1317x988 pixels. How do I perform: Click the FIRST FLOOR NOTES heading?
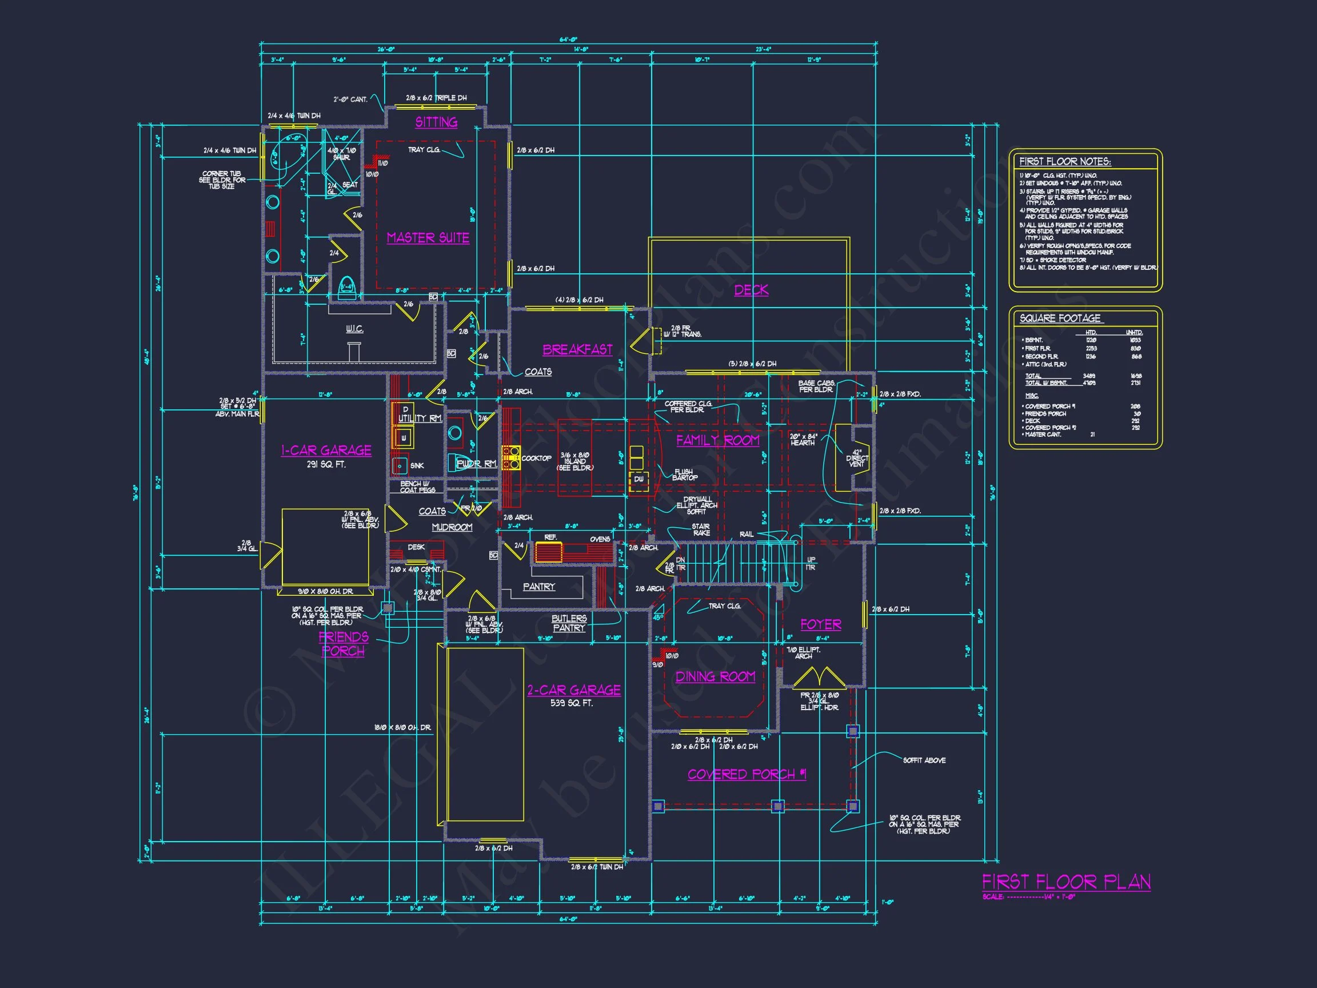[x=1064, y=161]
